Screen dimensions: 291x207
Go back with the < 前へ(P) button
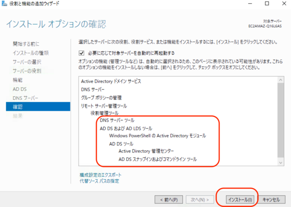click(x=169, y=200)
